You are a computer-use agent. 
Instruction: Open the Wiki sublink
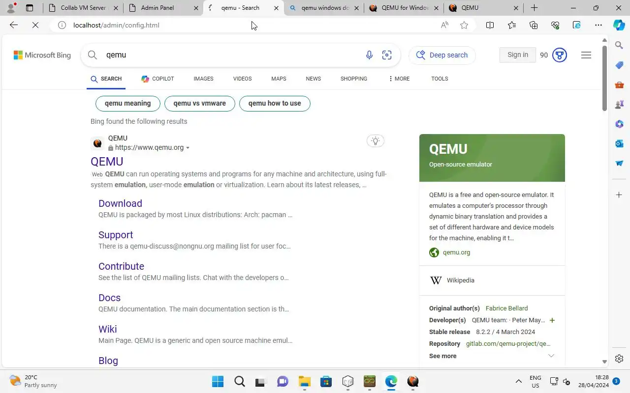click(x=107, y=329)
